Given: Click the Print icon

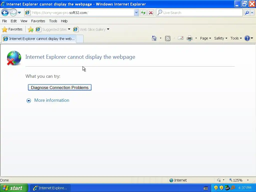Looking at the screenshot, I should click(x=189, y=38).
